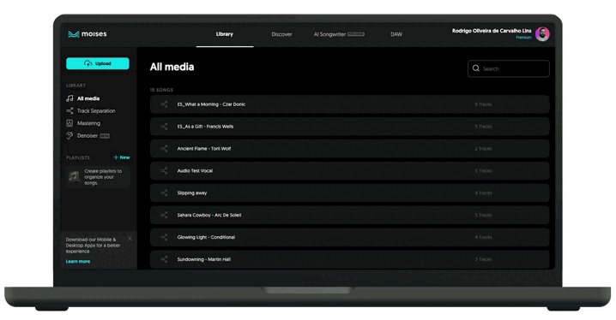Open Glowing Light - Conditional
Image resolution: width=616 pixels, height=320 pixels.
tap(349, 237)
